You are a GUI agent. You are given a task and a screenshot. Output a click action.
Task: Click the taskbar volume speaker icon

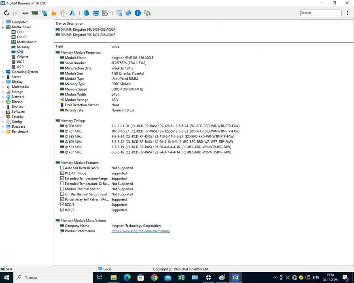coord(288,277)
